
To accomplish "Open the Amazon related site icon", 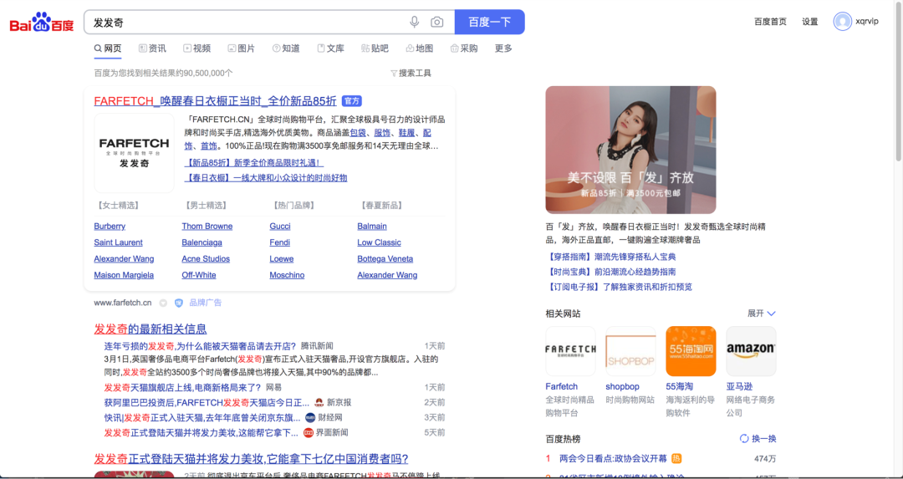I will 751,351.
